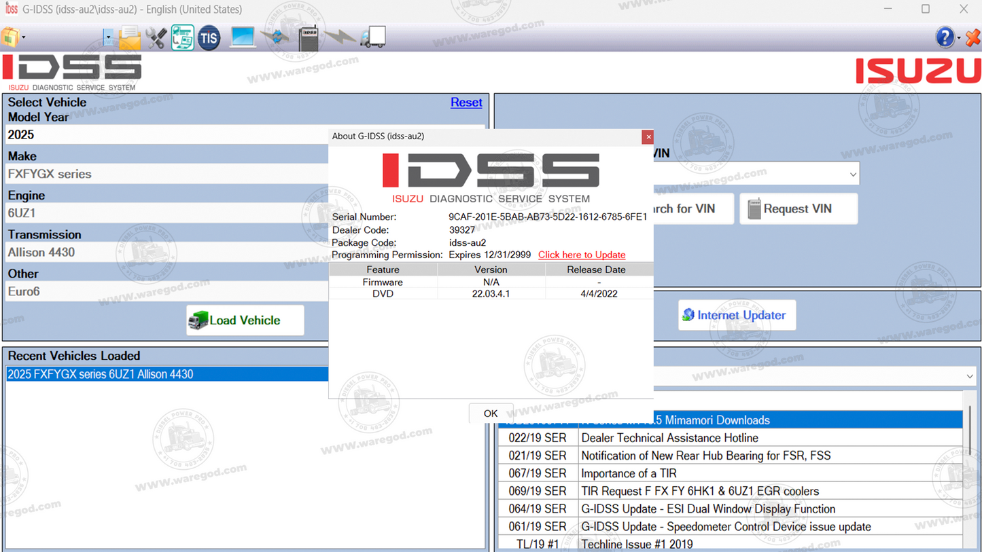Select the IDSS interface device icon

[307, 37]
